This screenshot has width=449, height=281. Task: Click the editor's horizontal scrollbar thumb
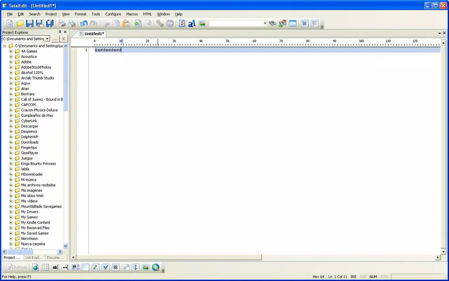pyautogui.click(x=169, y=257)
